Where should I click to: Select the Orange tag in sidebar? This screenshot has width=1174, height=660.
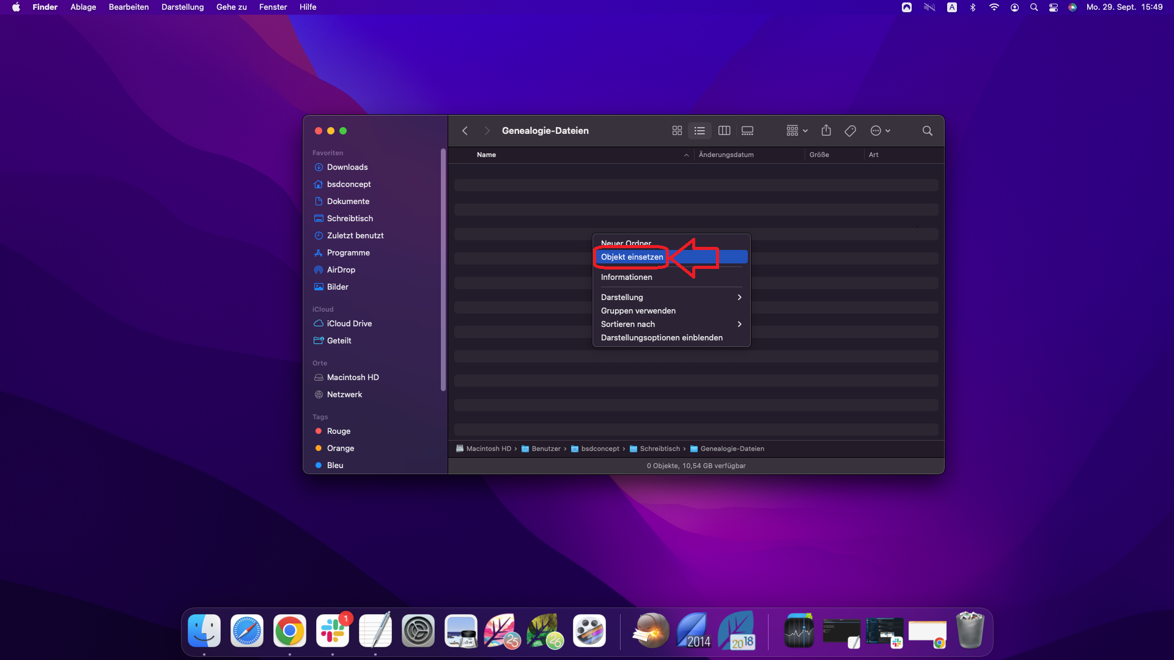[x=340, y=448]
